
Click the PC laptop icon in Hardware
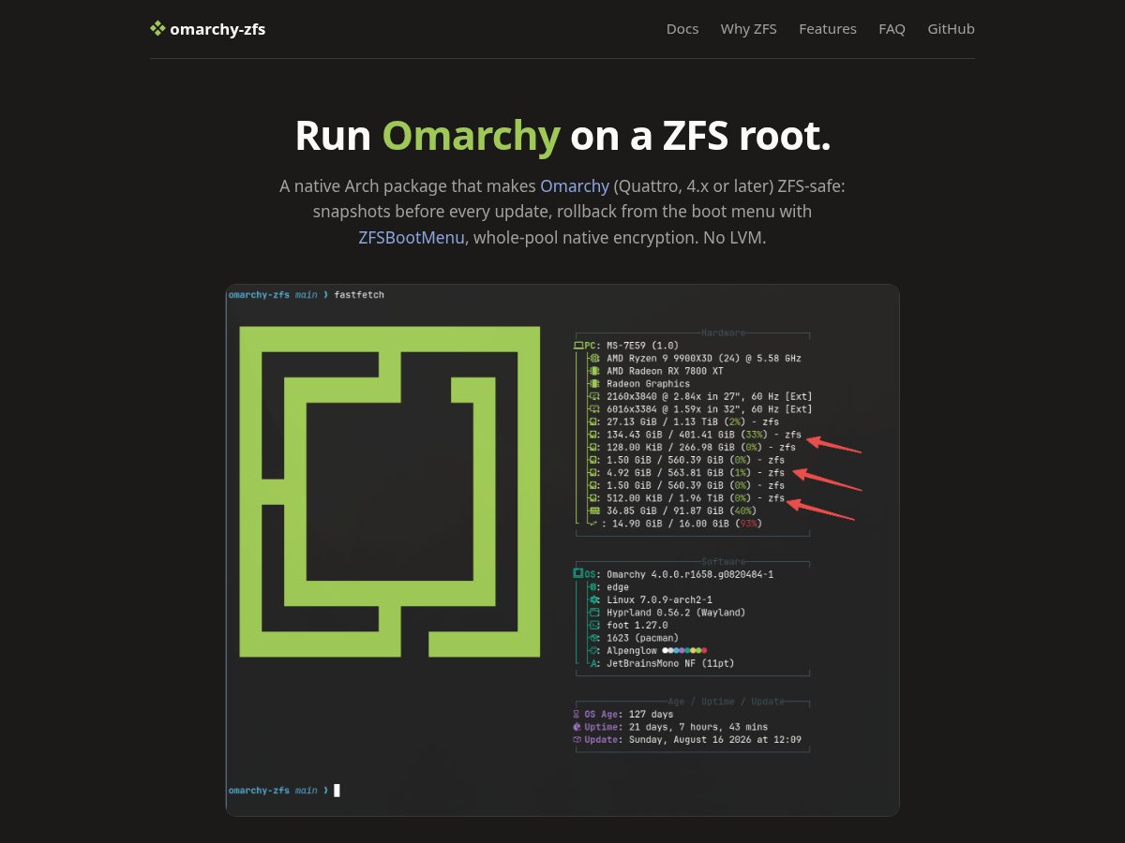coord(579,346)
